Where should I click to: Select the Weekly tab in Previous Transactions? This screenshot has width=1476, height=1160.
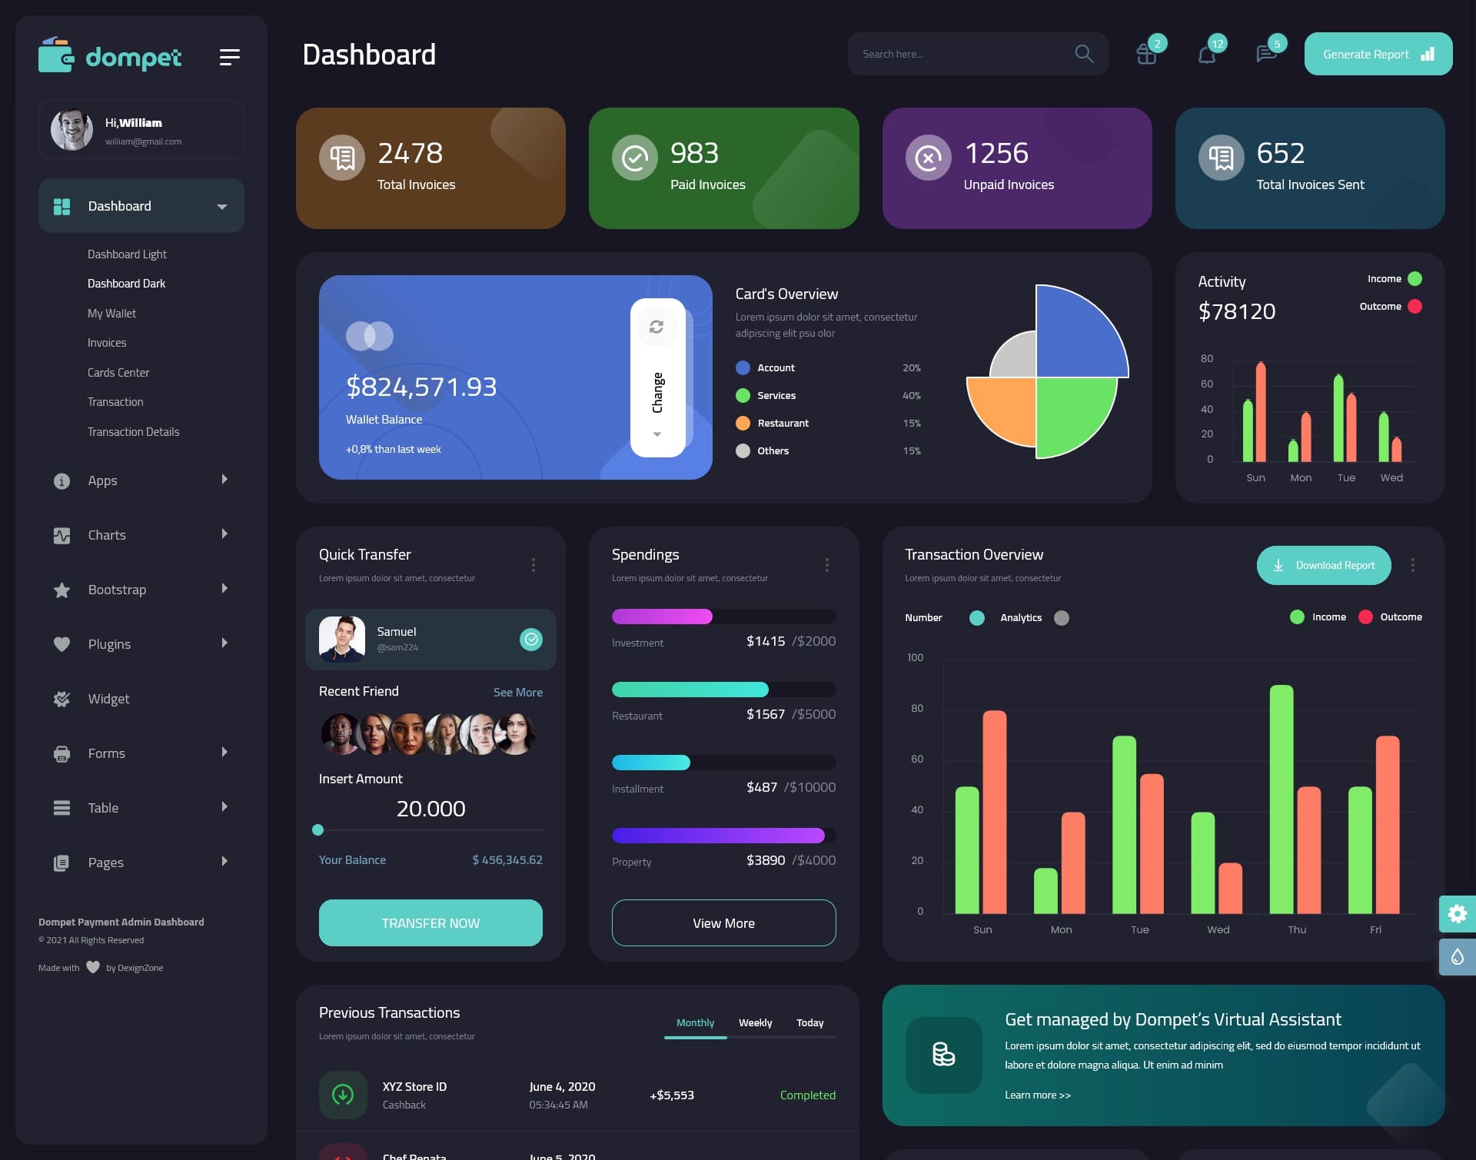pyautogui.click(x=755, y=1022)
